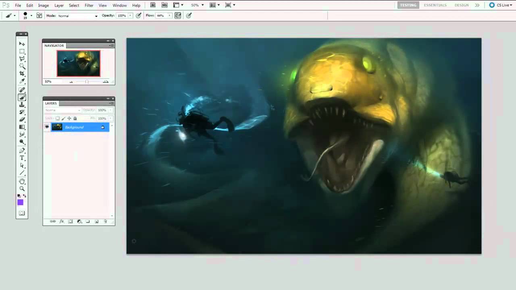
Task: Open the Window menu
Action: point(120,5)
